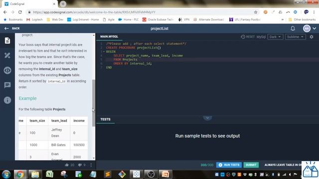Image resolution: width=319 pixels, height=179 pixels.
Task: Click the browser back arrow
Action: 5,12
